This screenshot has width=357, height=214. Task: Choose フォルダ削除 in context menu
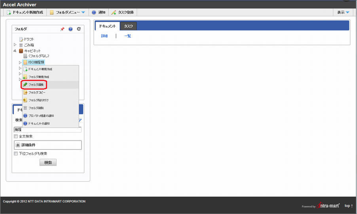pyautogui.click(x=51, y=108)
